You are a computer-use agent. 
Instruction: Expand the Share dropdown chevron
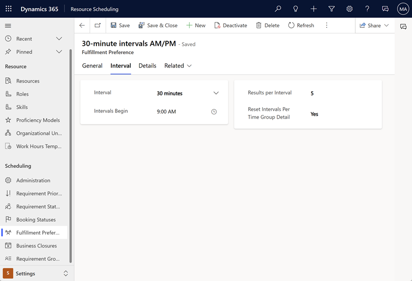pyautogui.click(x=386, y=25)
